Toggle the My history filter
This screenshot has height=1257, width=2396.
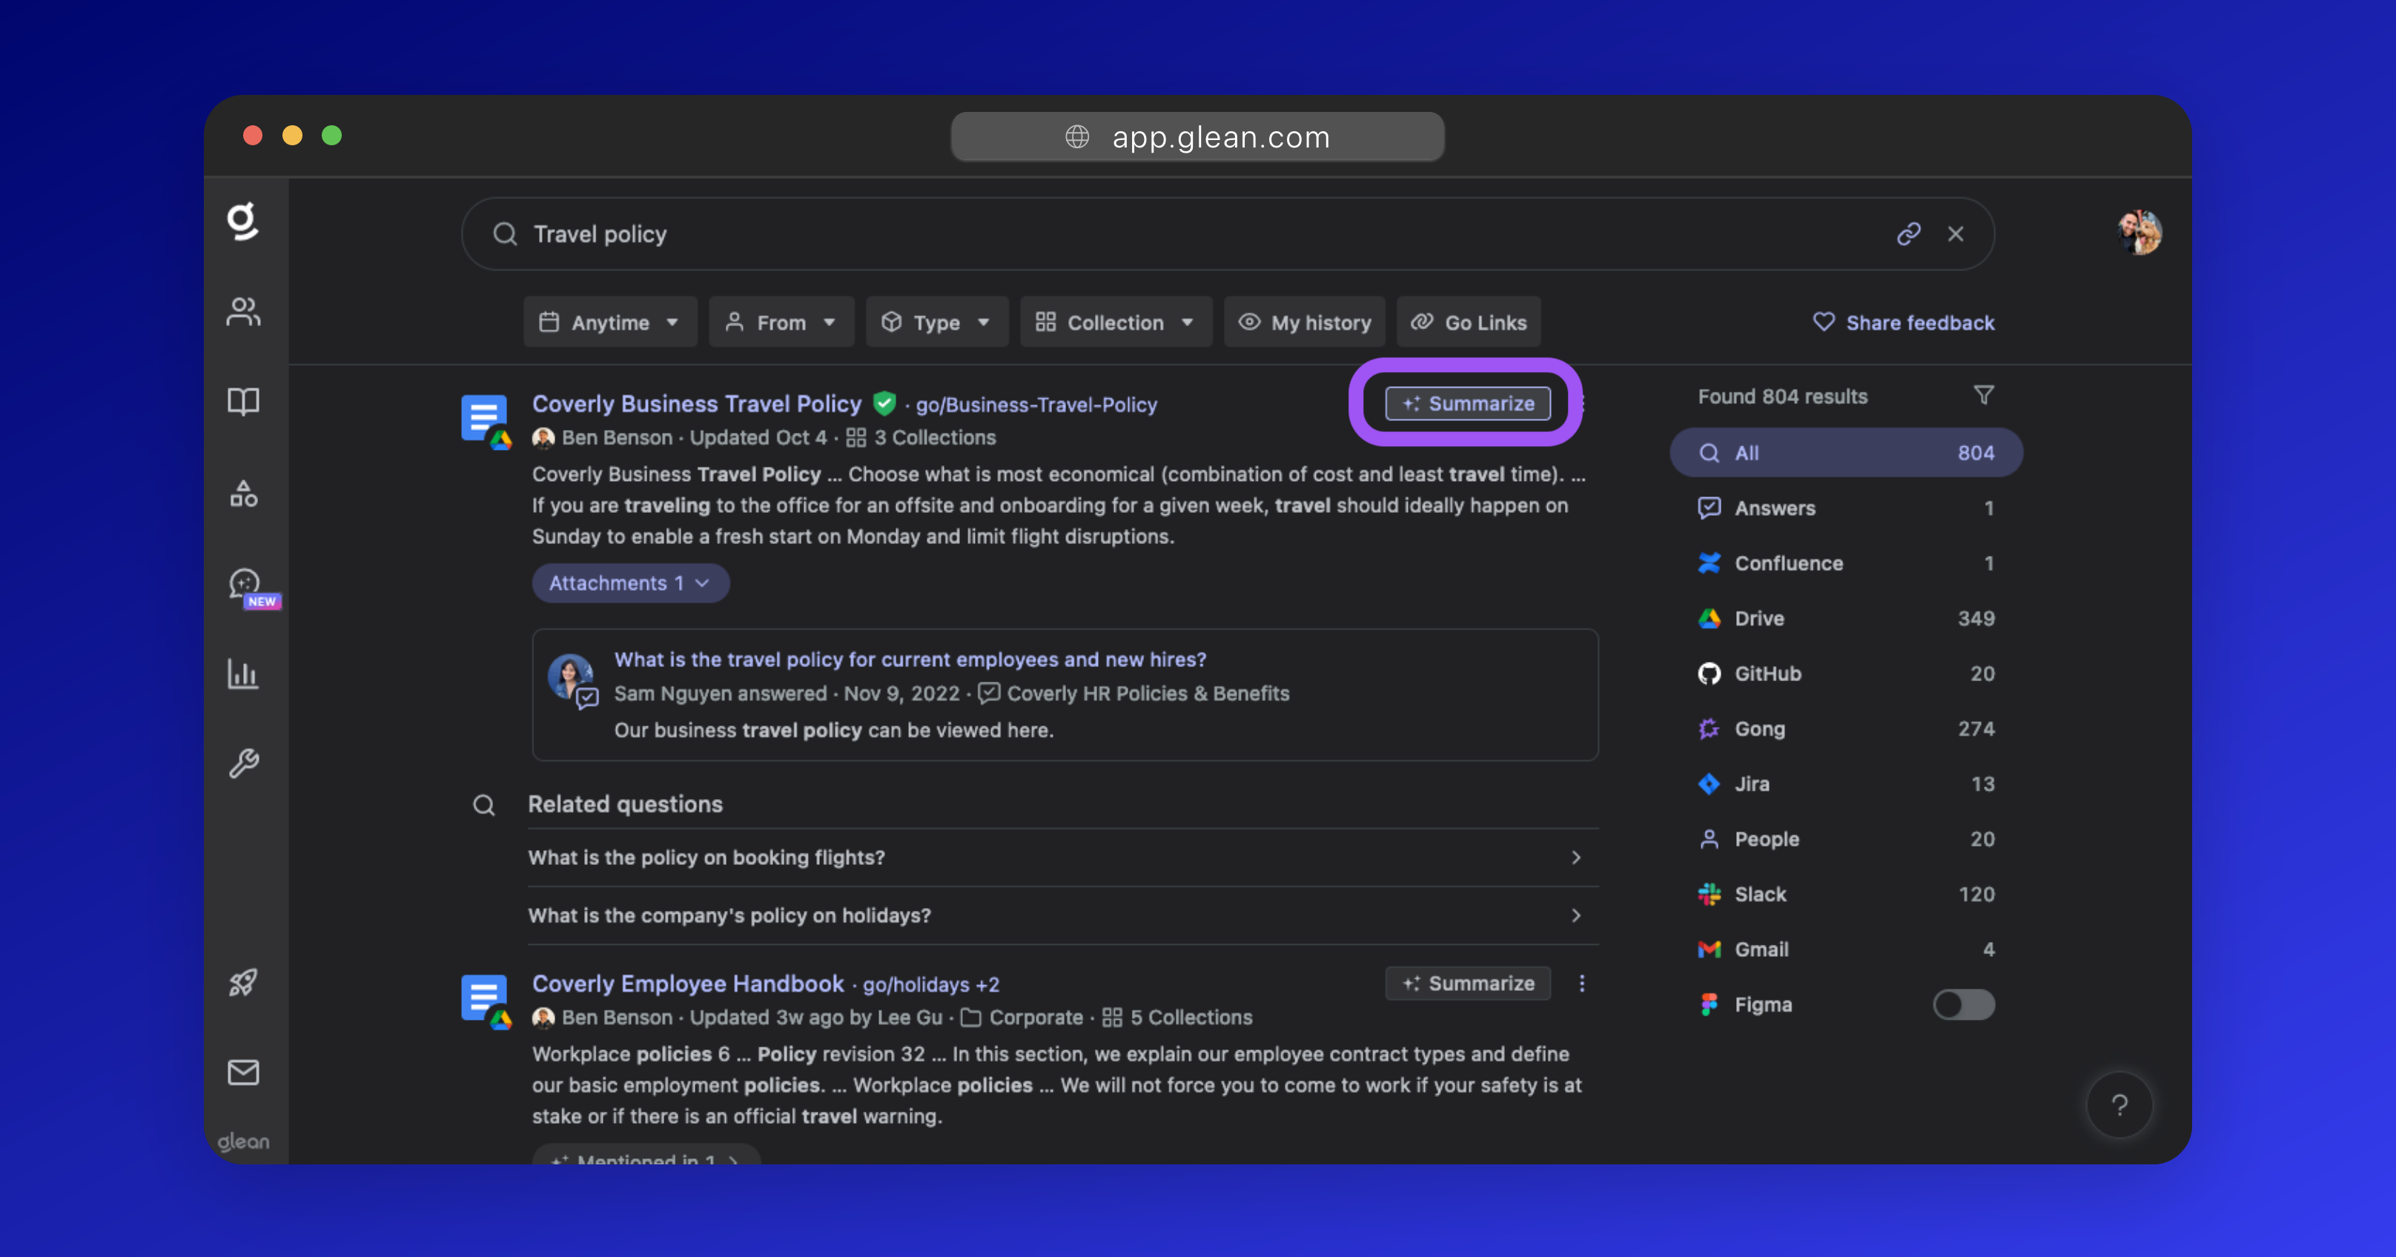pos(1304,322)
